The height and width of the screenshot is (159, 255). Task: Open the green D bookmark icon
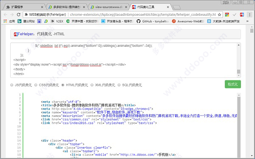pos(46,21)
